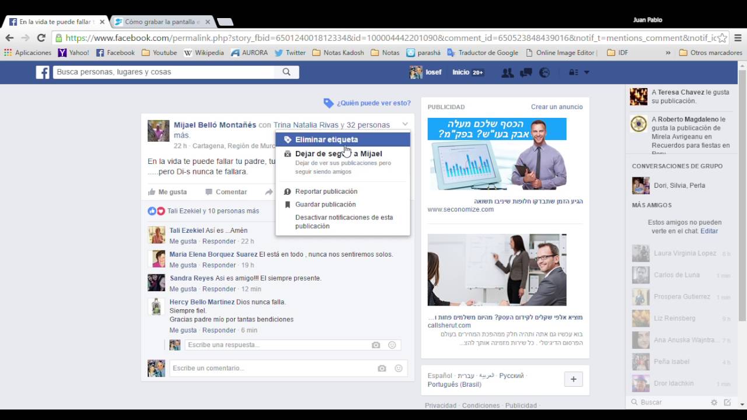Click Editar link in chat sidebar

710,231
